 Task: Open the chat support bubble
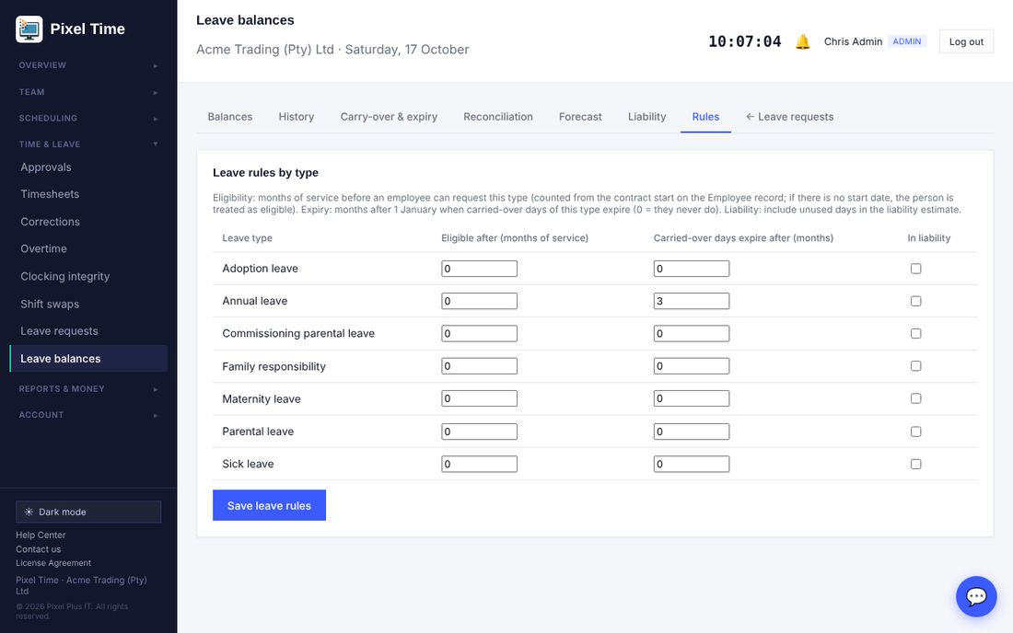975,596
